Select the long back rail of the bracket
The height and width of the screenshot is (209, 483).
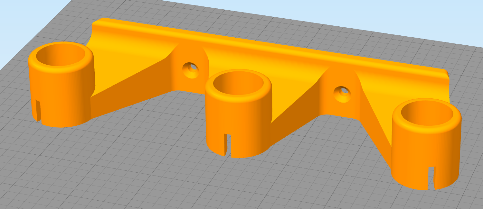(x=270, y=48)
